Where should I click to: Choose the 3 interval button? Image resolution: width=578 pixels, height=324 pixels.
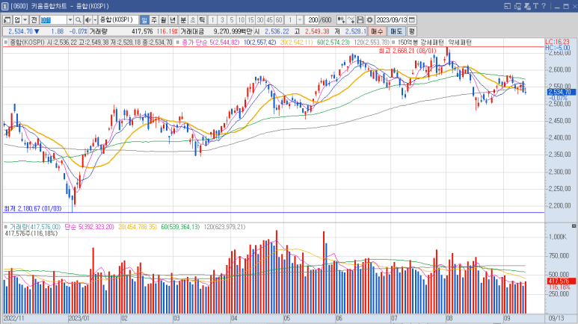click(222, 20)
